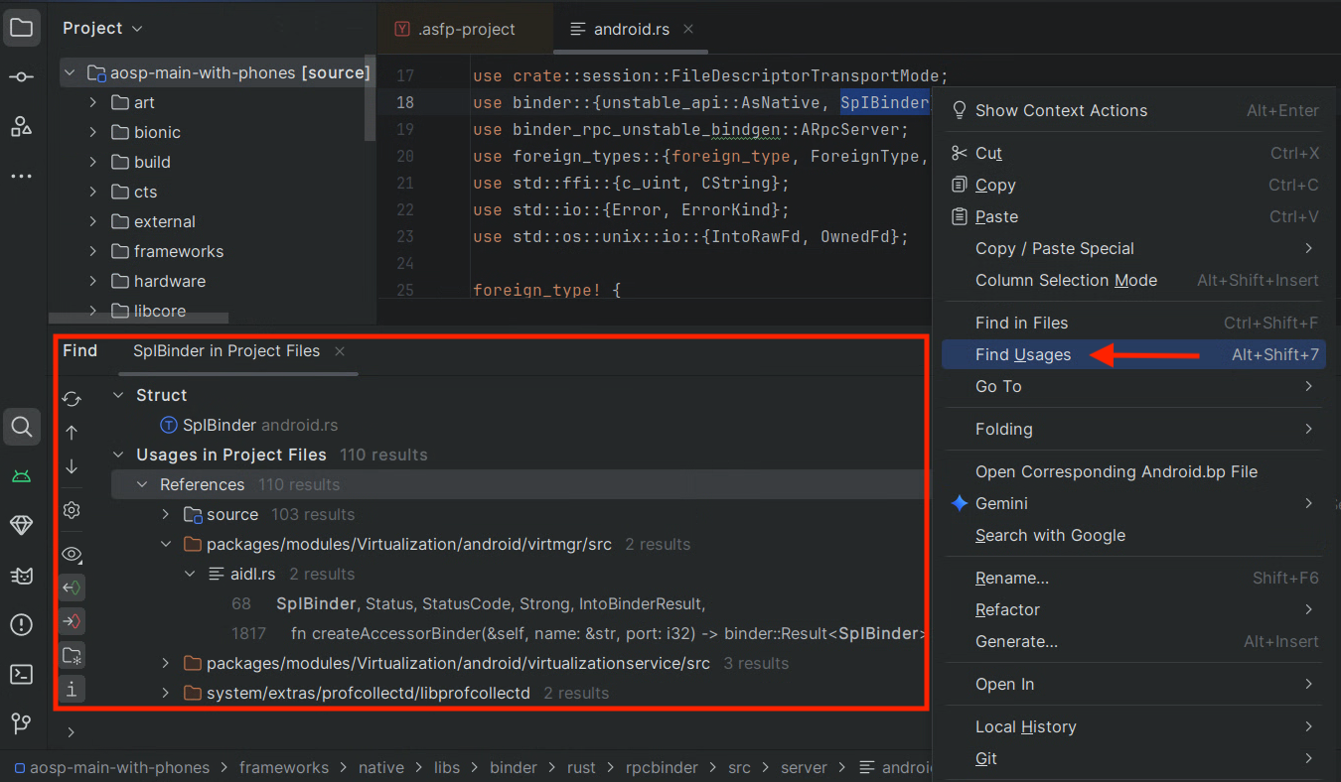
Task: Select Find Usages in the context menu
Action: tap(1026, 353)
